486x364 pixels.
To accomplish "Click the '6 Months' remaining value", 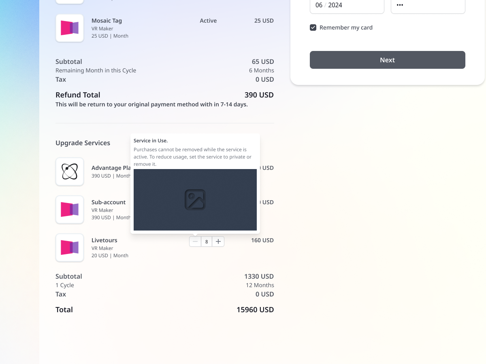I will coord(262,70).
